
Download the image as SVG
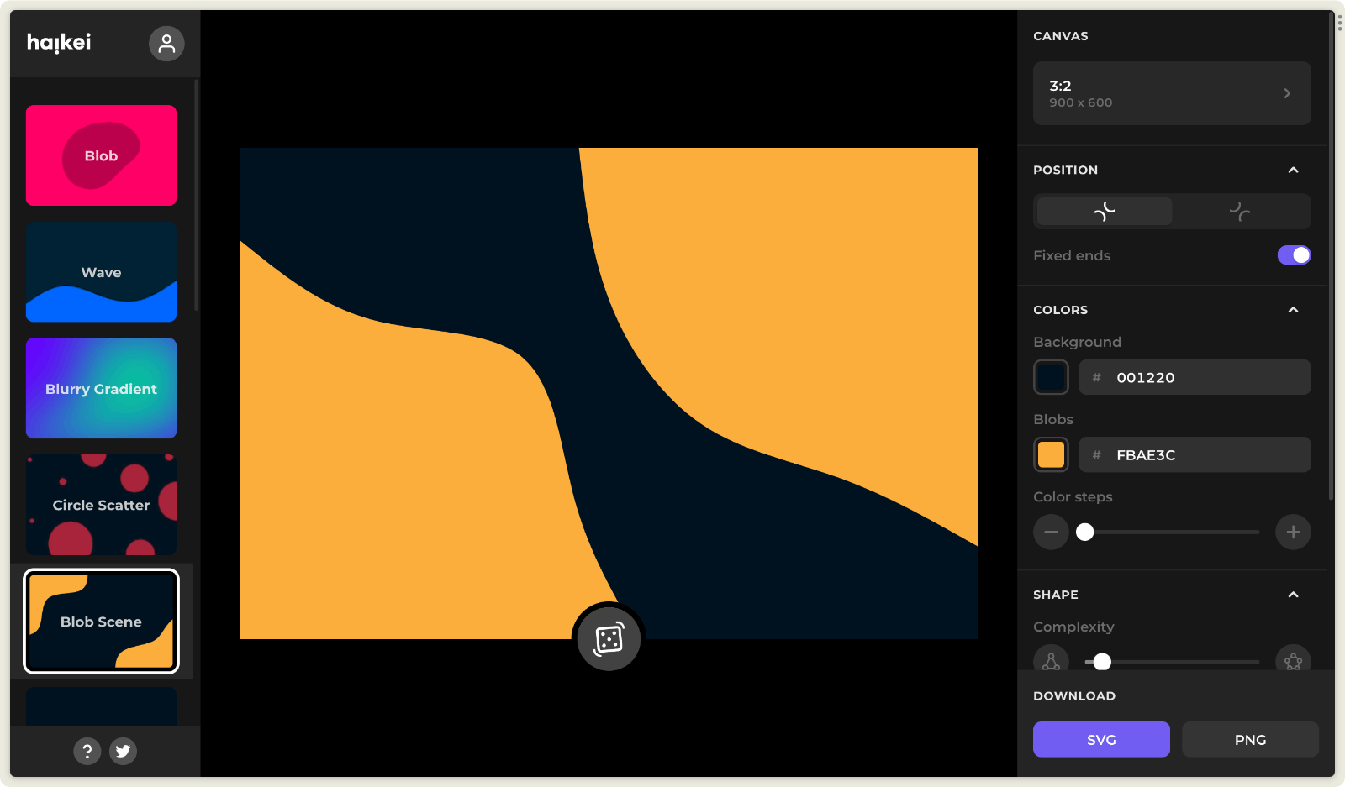click(1101, 739)
